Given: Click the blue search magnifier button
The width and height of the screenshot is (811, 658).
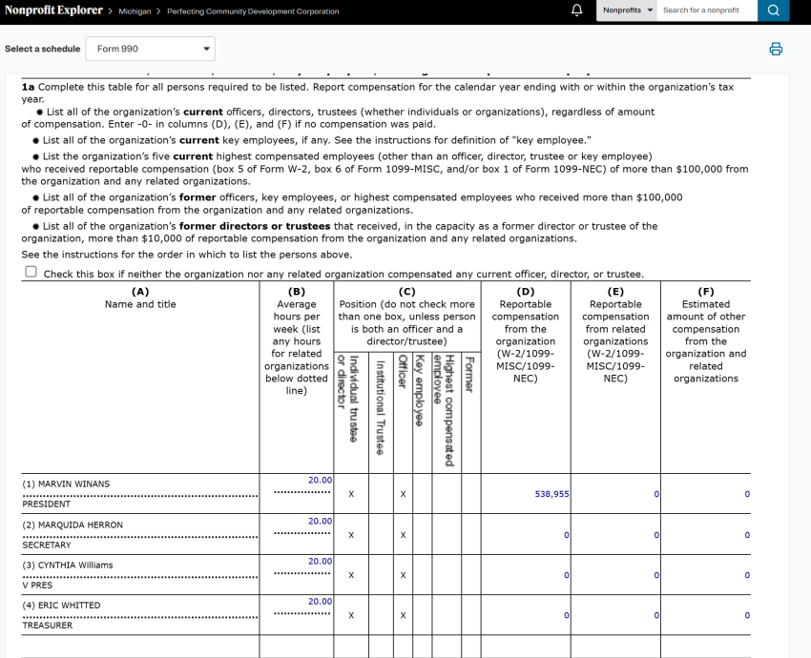Looking at the screenshot, I should tap(773, 10).
